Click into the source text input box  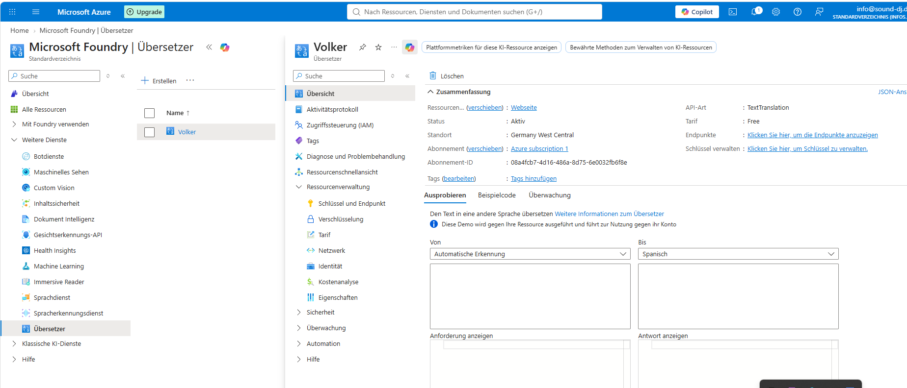tap(530, 296)
